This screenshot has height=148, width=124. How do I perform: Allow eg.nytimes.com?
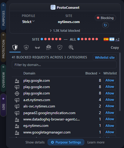(110, 126)
